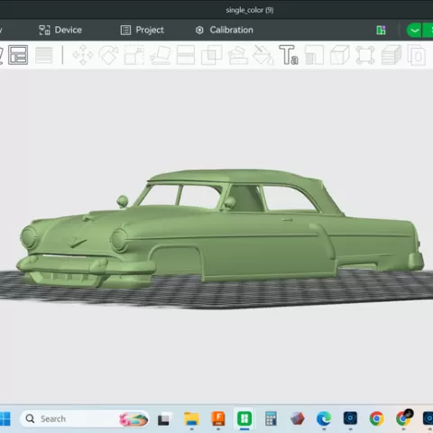Click the square frame with corner handles icon
Viewport: 433px width, 433px height.
365,55
